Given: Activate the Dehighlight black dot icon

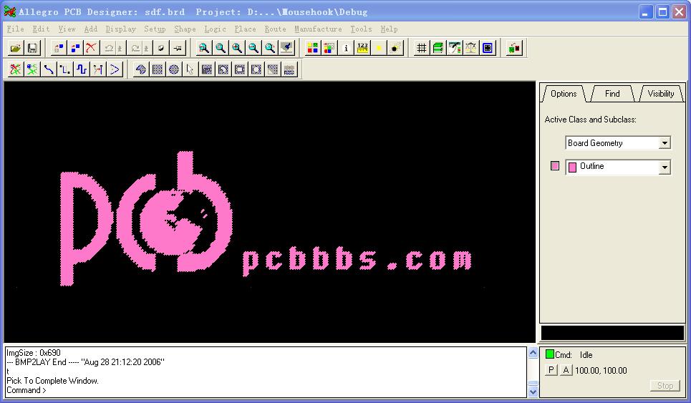Looking at the screenshot, I should point(396,47).
